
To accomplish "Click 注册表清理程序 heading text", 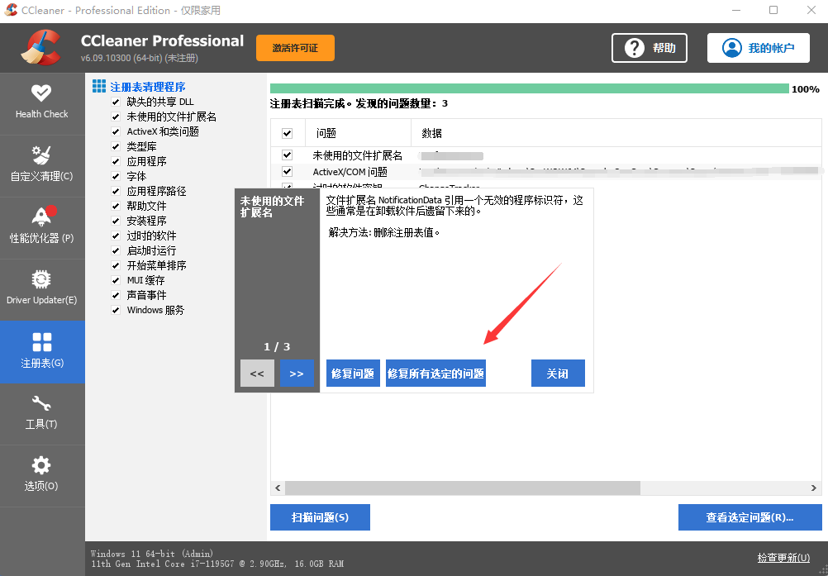I will point(148,87).
